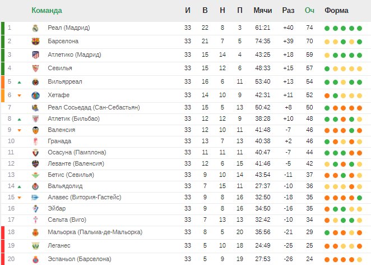Click Real Madrid's last green form dot
371x265 pixels.
tap(359, 29)
